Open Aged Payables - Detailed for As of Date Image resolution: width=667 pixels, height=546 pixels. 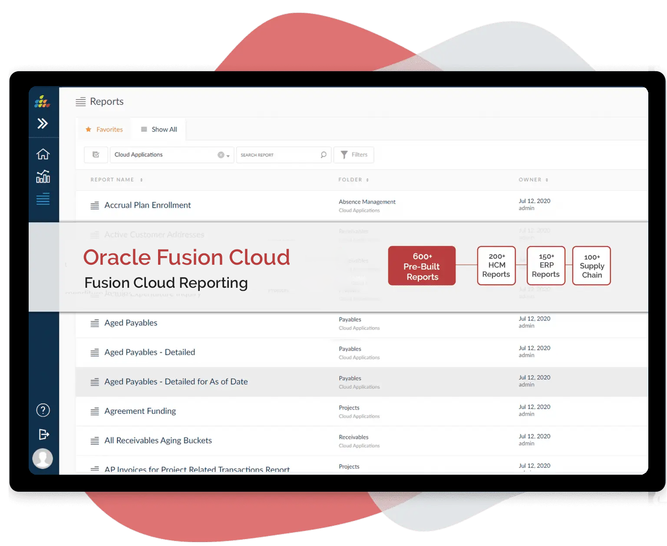tap(176, 382)
